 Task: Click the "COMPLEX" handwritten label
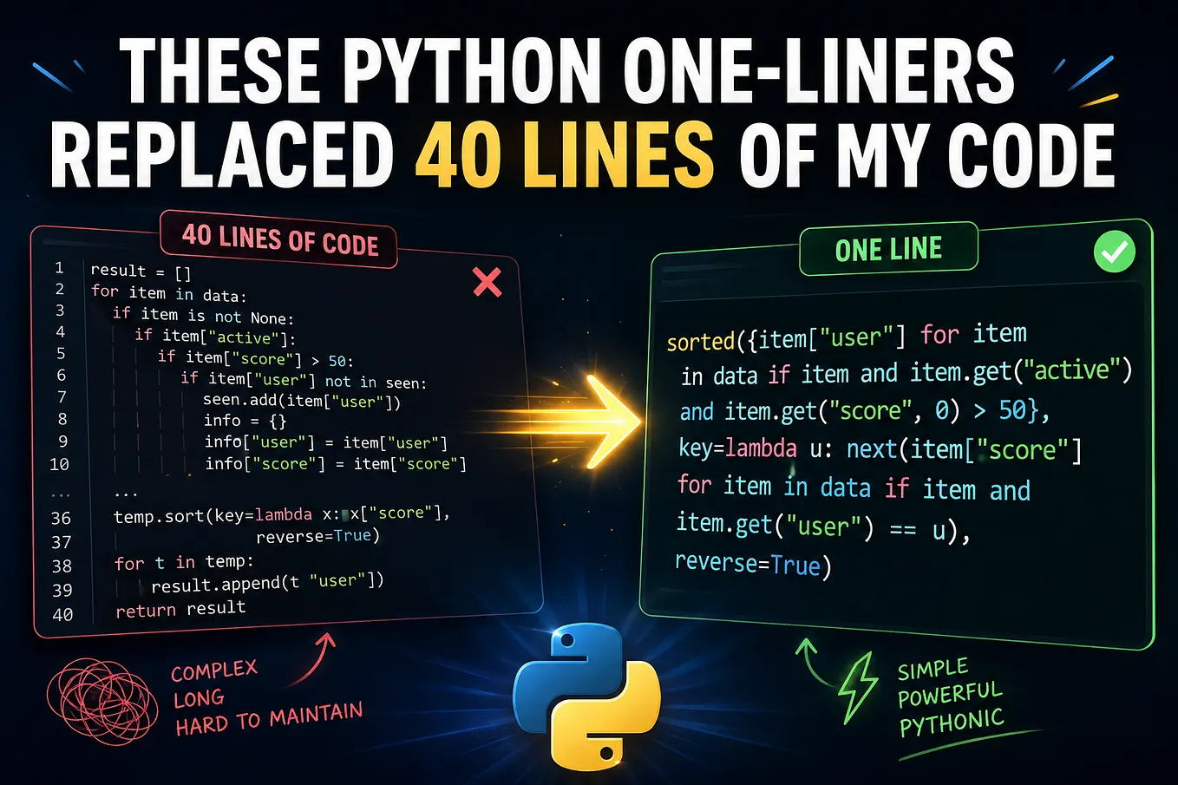click(x=214, y=671)
